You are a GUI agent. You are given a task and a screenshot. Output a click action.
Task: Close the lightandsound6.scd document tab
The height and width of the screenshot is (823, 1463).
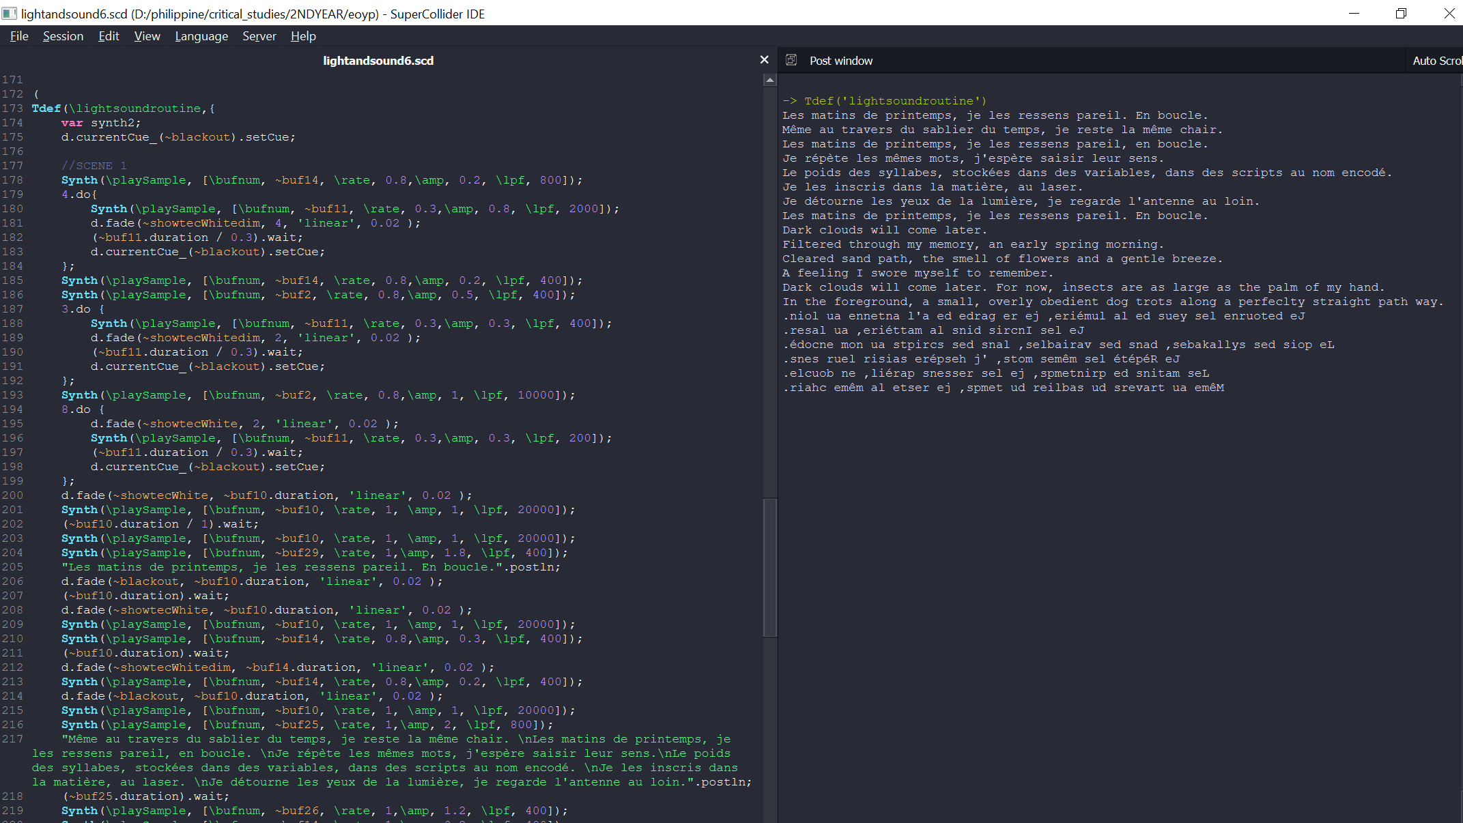pyautogui.click(x=764, y=60)
